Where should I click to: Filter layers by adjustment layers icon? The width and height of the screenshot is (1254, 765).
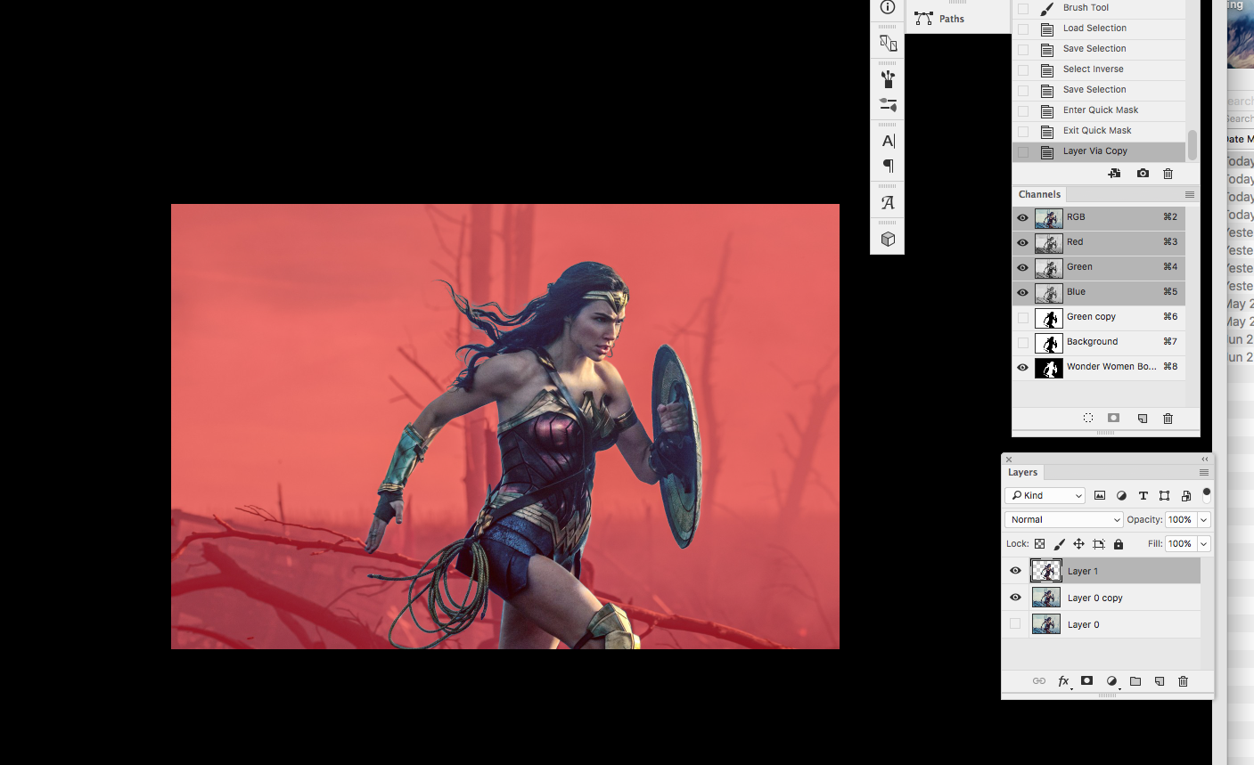[x=1121, y=495]
